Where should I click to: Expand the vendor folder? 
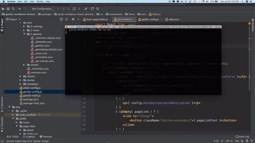click(x=24, y=65)
